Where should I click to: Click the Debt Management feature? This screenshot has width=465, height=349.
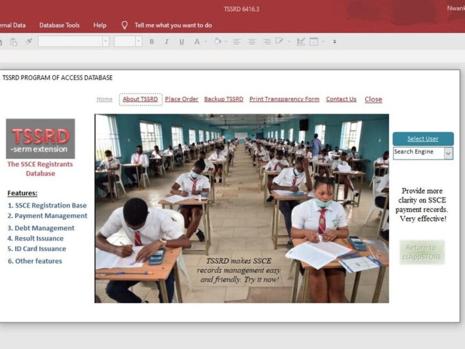pos(41,228)
